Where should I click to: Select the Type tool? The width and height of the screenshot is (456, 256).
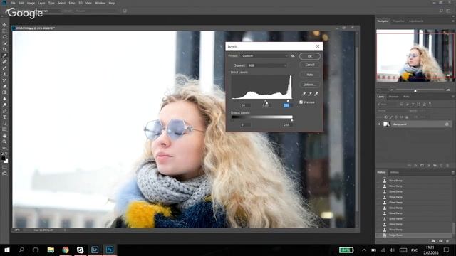4,117
